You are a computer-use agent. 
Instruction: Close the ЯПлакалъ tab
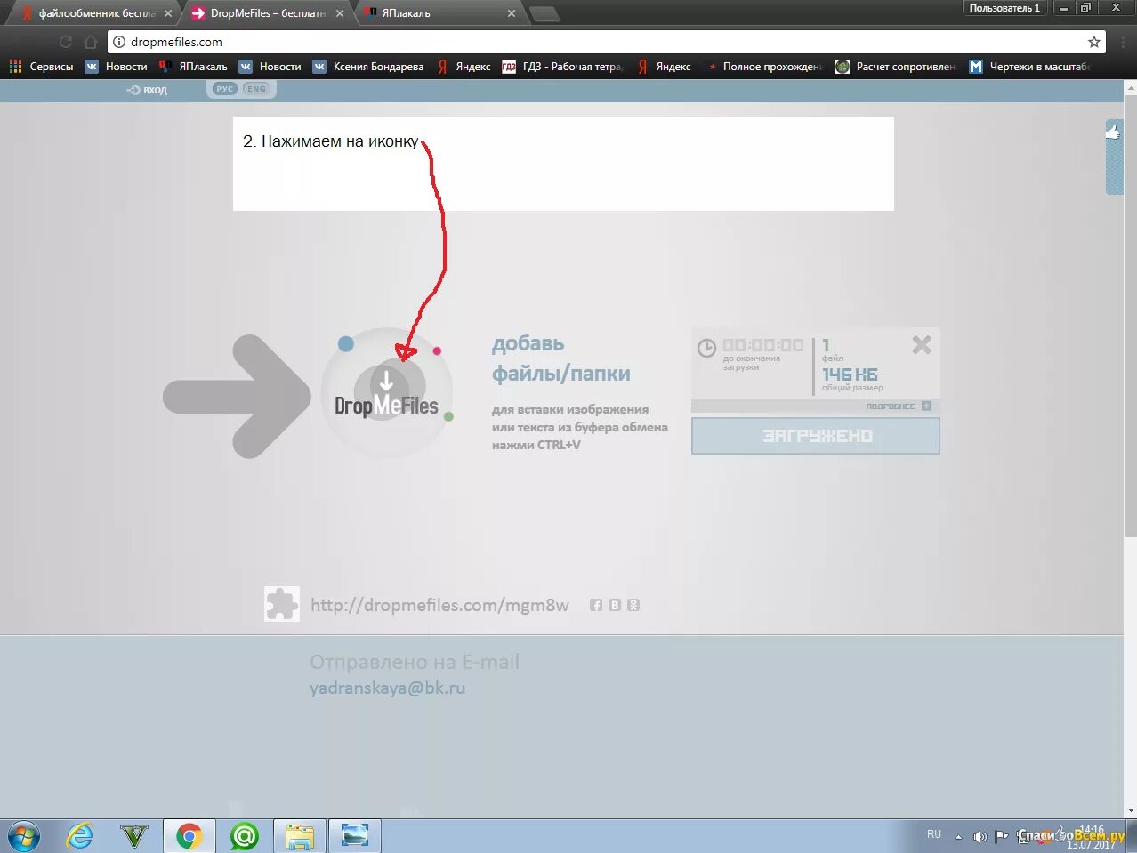click(x=512, y=13)
